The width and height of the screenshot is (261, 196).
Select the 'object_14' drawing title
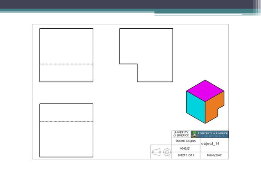[210, 144]
